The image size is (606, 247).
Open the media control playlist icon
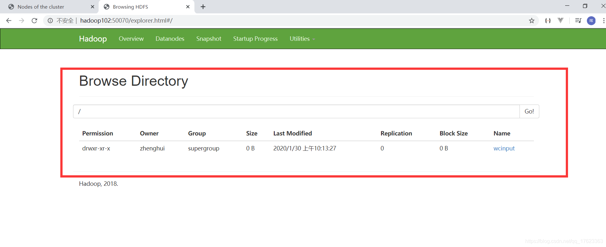point(578,21)
